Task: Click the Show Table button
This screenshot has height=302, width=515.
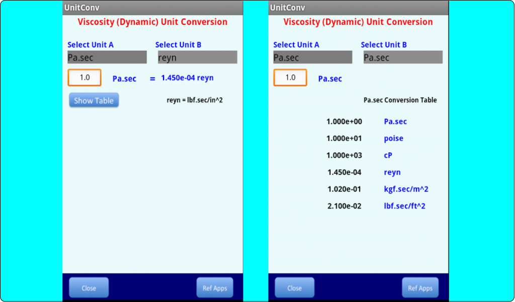Action: click(x=94, y=100)
